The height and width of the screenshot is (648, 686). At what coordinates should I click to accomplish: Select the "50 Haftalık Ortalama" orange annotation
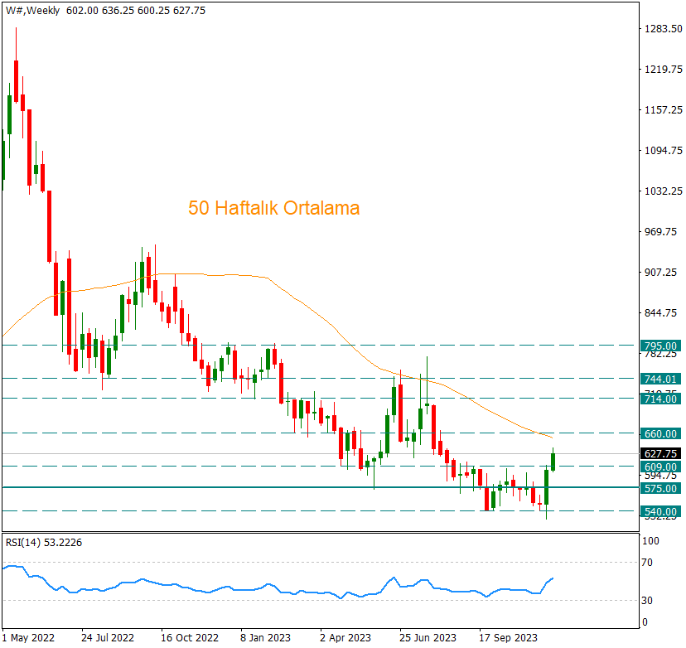click(x=274, y=208)
